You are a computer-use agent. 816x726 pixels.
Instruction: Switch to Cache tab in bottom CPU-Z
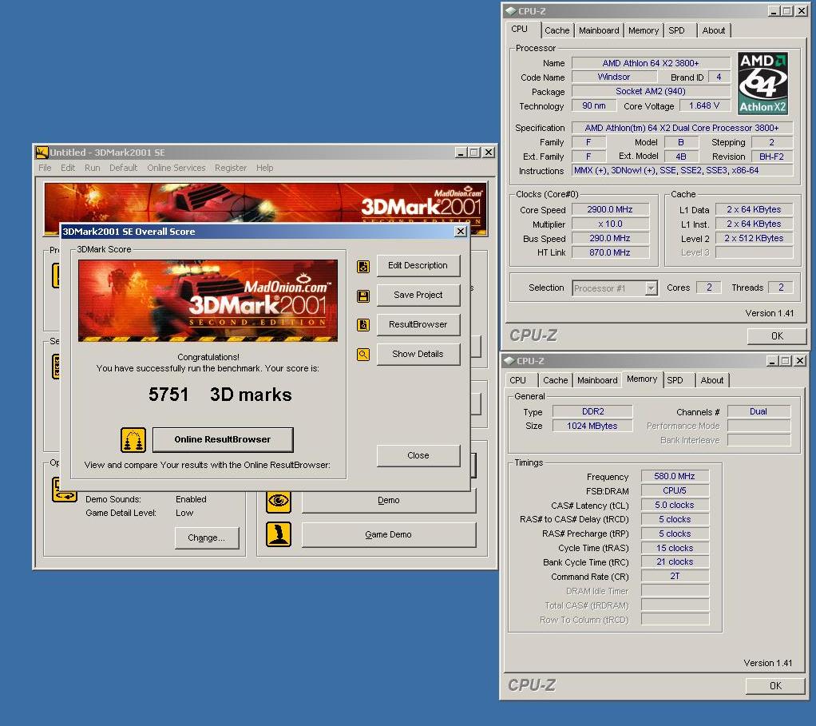point(555,380)
